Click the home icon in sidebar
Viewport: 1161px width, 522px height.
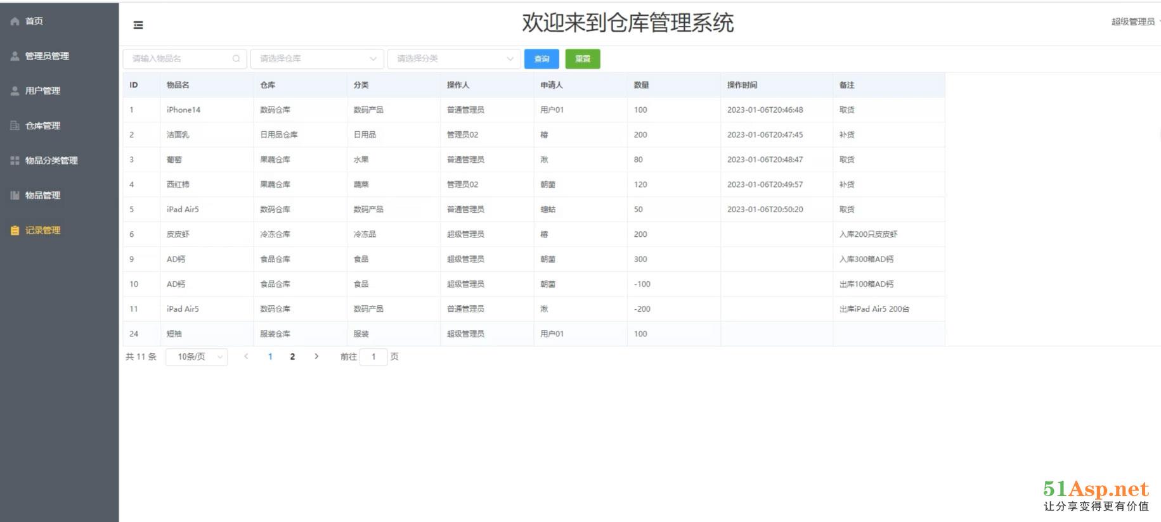point(15,22)
